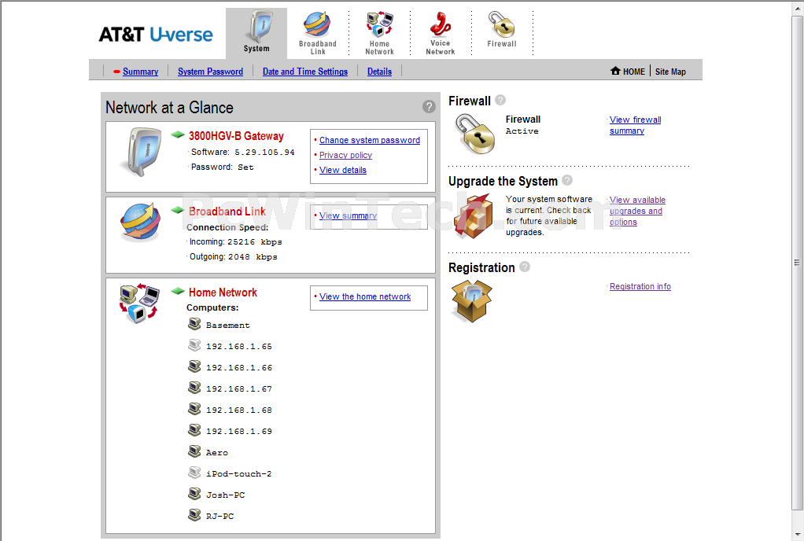Click the page's vertical scrollbar thumb
The height and width of the screenshot is (541, 804).
pos(798,263)
